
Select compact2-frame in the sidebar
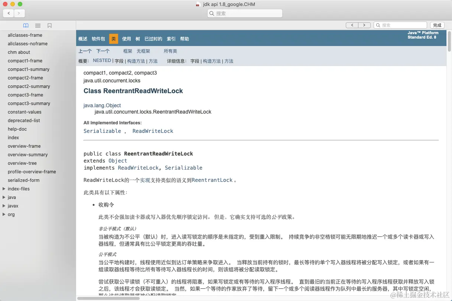point(25,78)
